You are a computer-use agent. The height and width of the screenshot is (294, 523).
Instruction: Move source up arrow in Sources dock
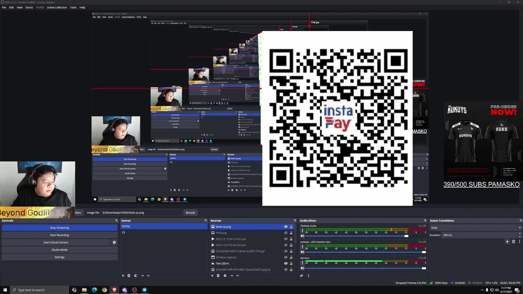point(232,276)
